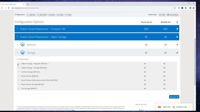Click the dark blue square extension icon
This screenshot has width=200, height=112.
tap(182, 8)
